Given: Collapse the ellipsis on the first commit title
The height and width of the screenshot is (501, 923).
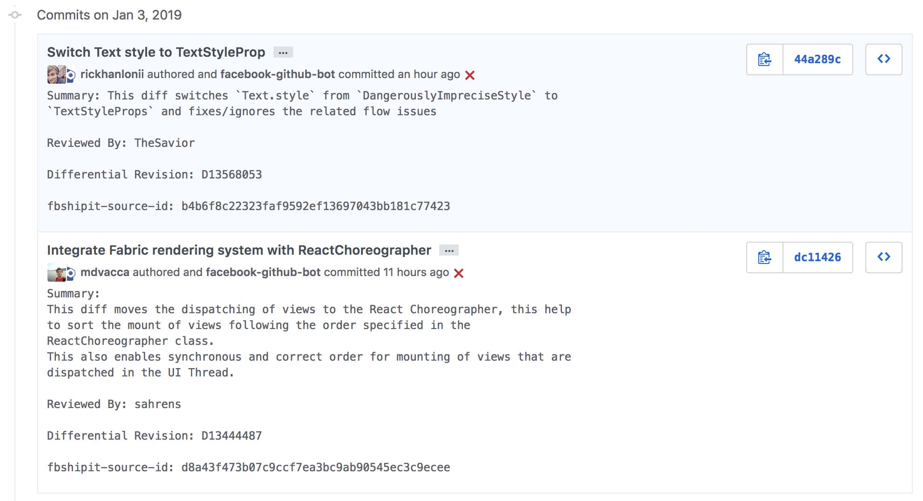Looking at the screenshot, I should (283, 52).
